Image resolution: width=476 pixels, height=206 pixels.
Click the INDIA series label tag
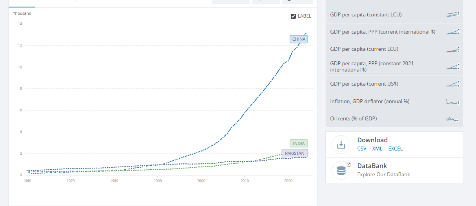(299, 143)
